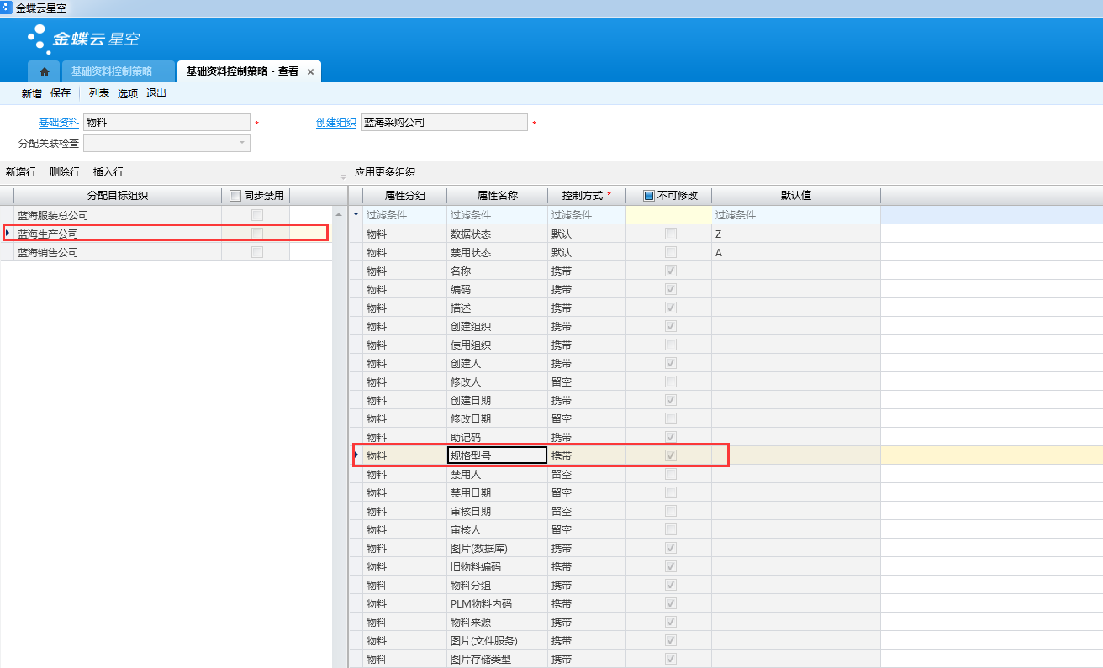1103x668 pixels.
Task: Select the 蓝海销售公司 row
Action: point(166,252)
